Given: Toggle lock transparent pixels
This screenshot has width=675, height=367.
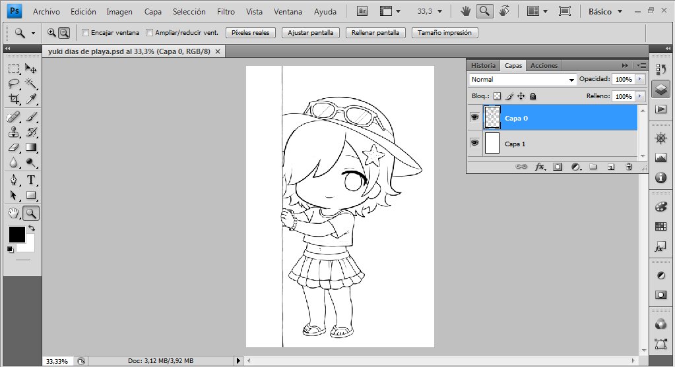Looking at the screenshot, I should tap(498, 96).
